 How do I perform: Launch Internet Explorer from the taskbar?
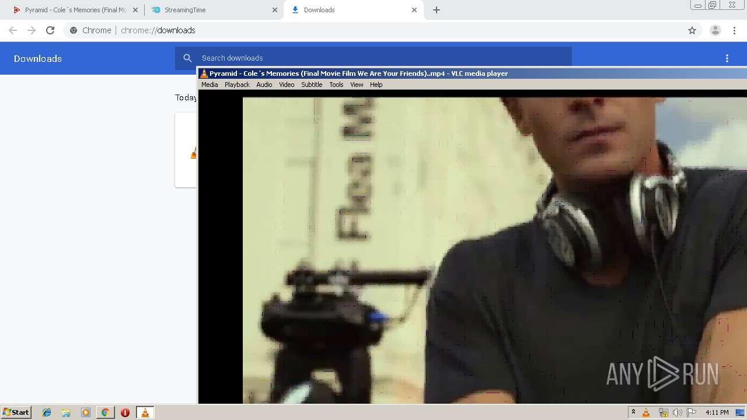(x=47, y=412)
